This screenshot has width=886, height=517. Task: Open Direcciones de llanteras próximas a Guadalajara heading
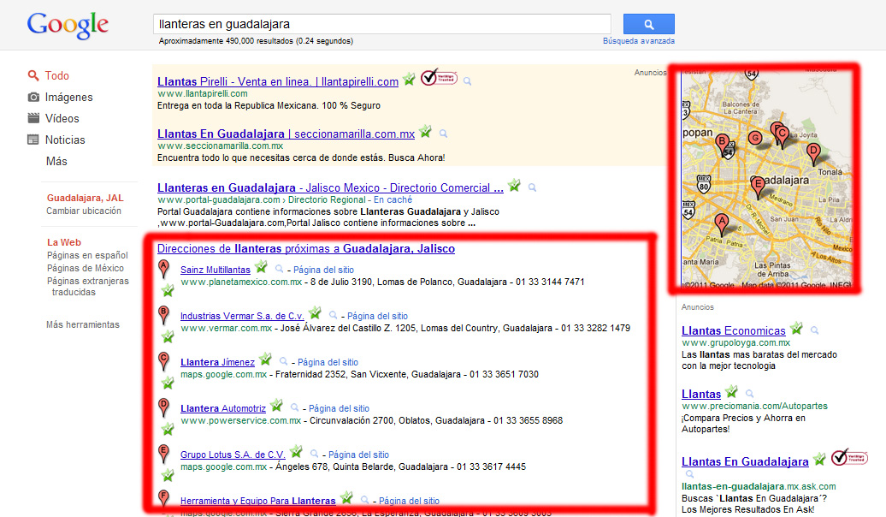click(x=306, y=249)
